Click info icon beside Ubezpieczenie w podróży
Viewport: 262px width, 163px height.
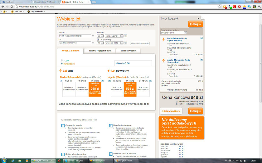tap(111, 154)
